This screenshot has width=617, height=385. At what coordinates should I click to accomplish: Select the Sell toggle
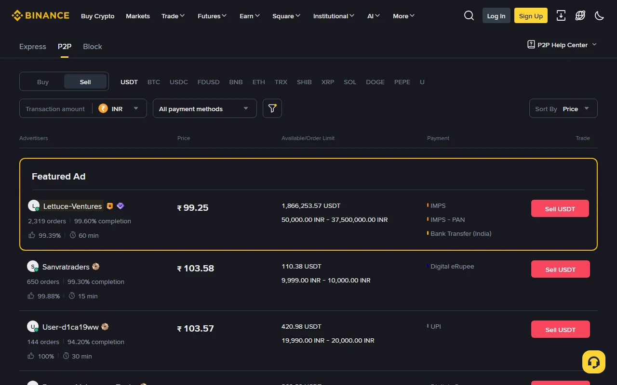click(x=85, y=82)
